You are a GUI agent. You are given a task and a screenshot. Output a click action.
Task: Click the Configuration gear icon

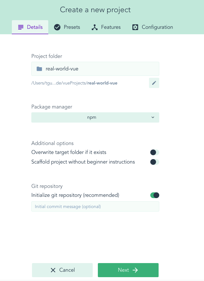pos(135,27)
